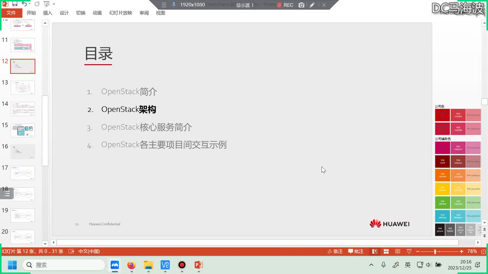Open the 幻灯片放映 ribbon tab
488x274 pixels.
[120, 13]
